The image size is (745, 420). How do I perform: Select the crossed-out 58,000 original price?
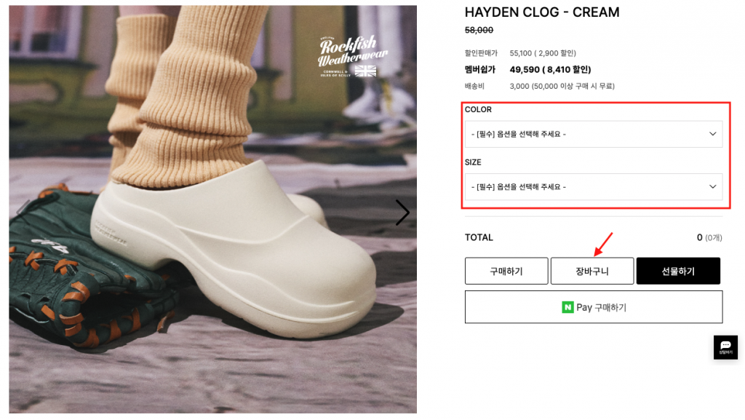[x=479, y=30]
